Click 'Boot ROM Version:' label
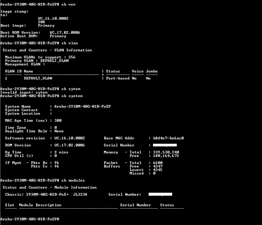The height and width of the screenshot is (225, 262). (20, 32)
